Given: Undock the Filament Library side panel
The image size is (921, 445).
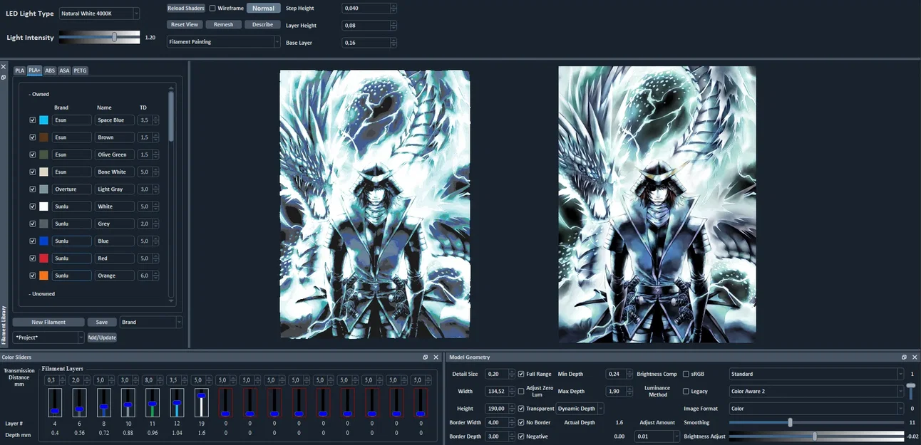Looking at the screenshot, I should [x=4, y=76].
